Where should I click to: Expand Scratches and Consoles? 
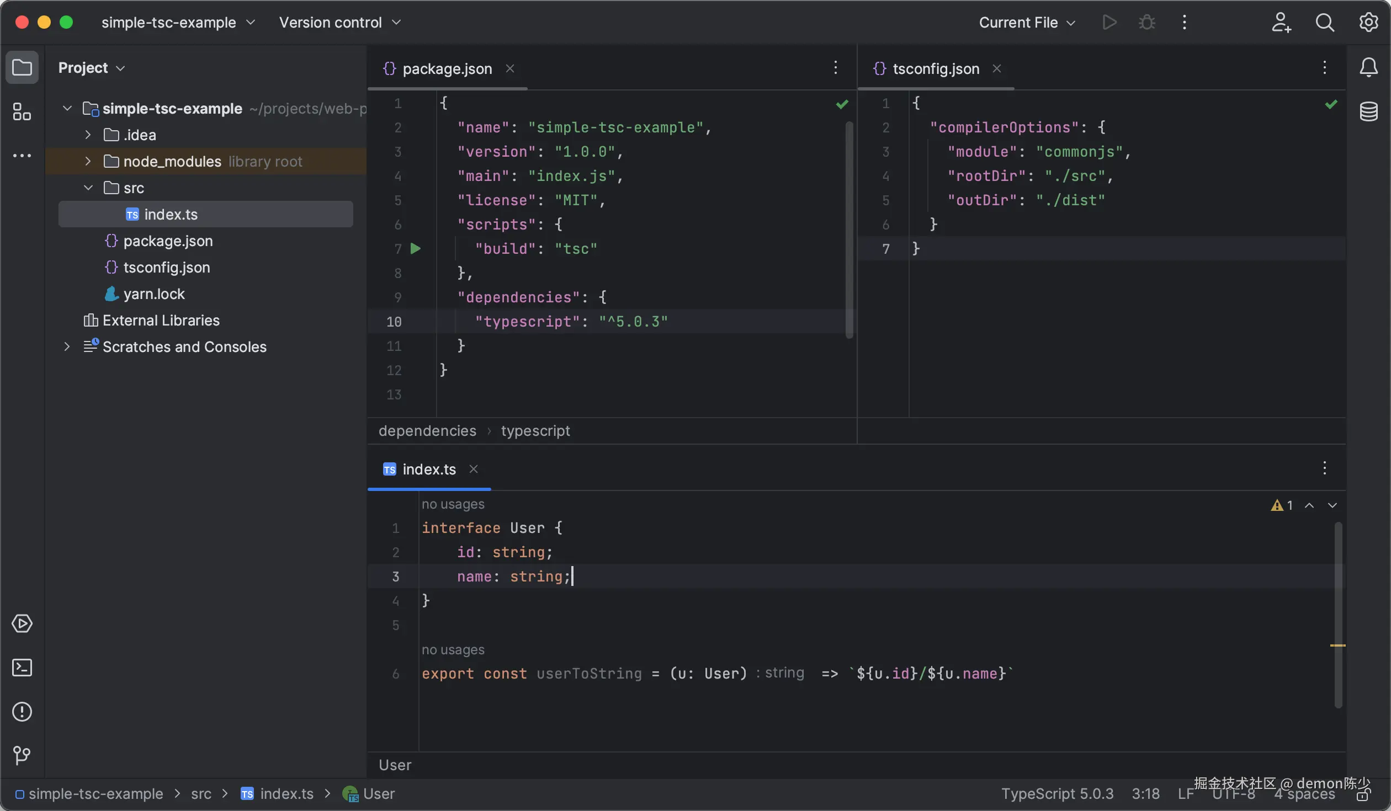[x=66, y=346]
